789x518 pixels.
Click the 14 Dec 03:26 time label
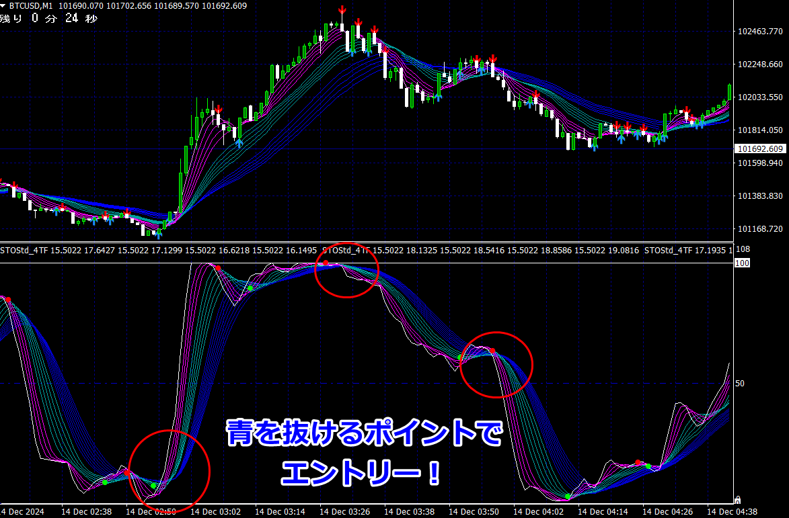point(344,512)
